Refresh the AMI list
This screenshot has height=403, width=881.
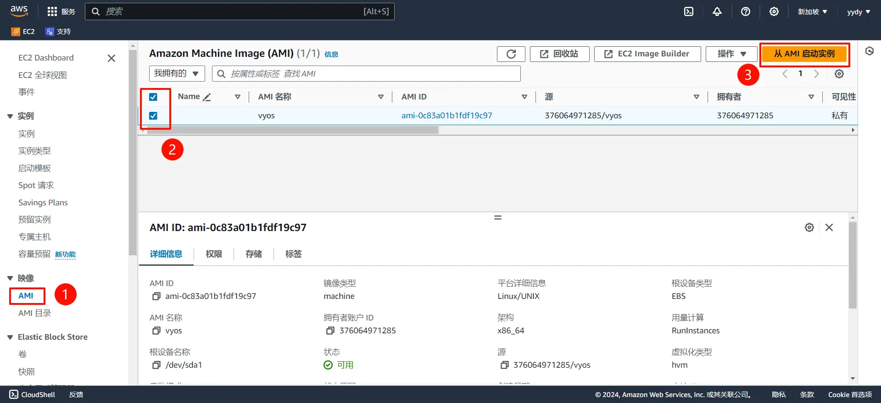click(x=511, y=54)
